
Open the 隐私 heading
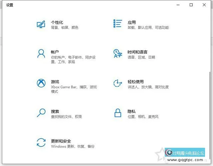pyautogui.click(x=131, y=111)
